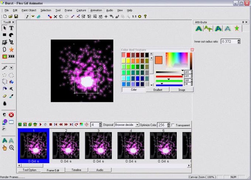Screen dimensions: 251x180
Task: Switch to the Gradient tab
Action: pyautogui.click(x=158, y=90)
